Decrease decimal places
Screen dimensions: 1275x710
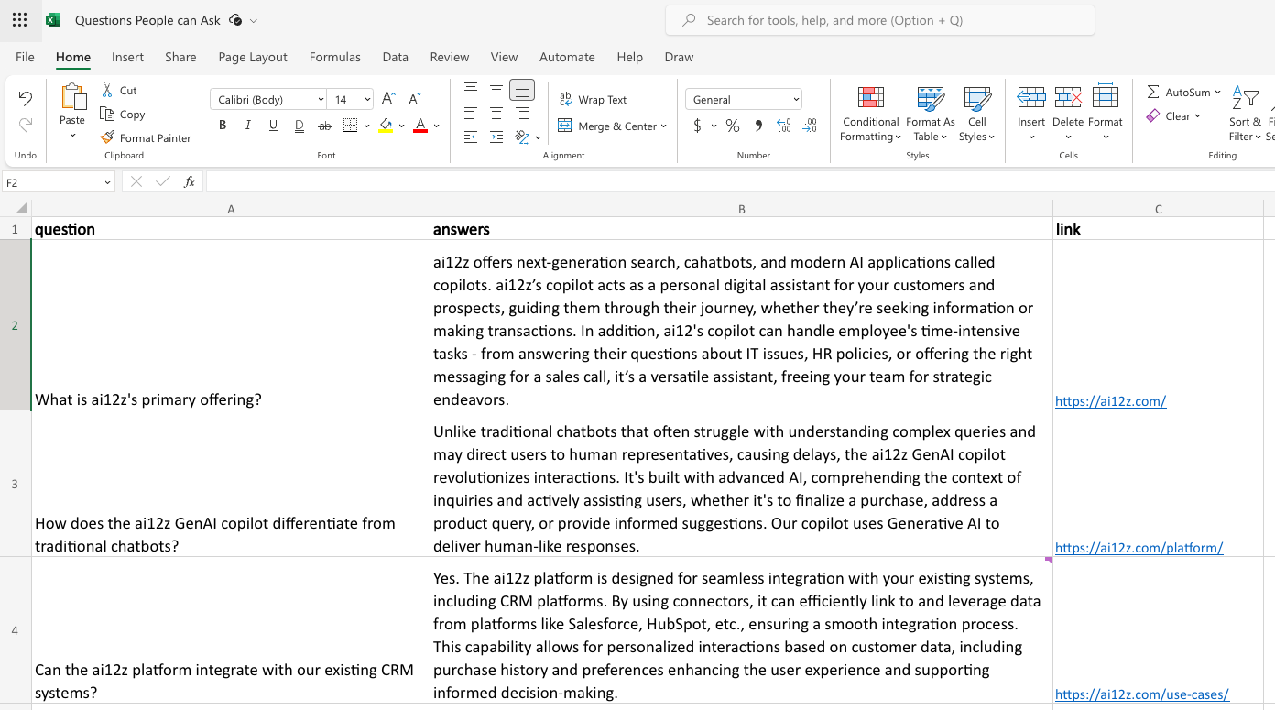pos(810,126)
